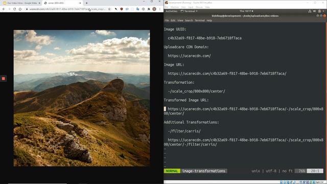
Task: Open the Ubuntu clock Thu 18:17
Action: (x=246, y=11)
